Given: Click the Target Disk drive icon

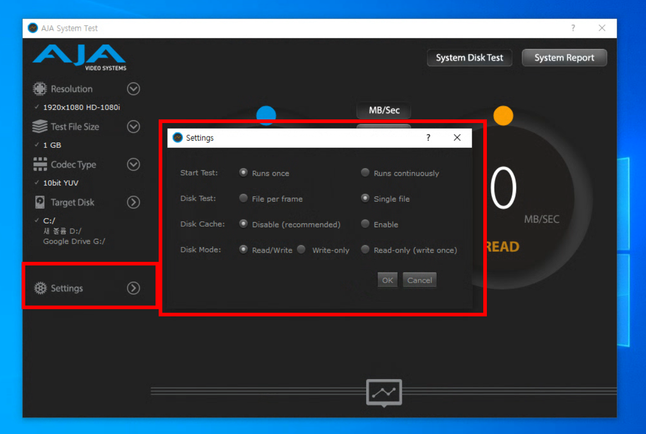Looking at the screenshot, I should point(40,202).
